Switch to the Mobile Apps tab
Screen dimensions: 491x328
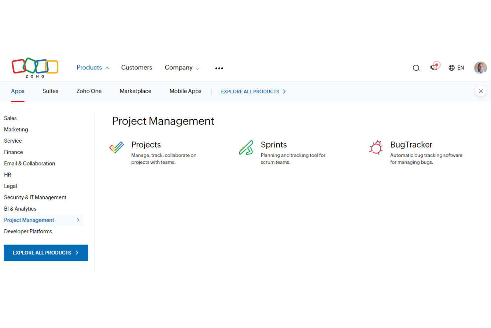pos(185,91)
